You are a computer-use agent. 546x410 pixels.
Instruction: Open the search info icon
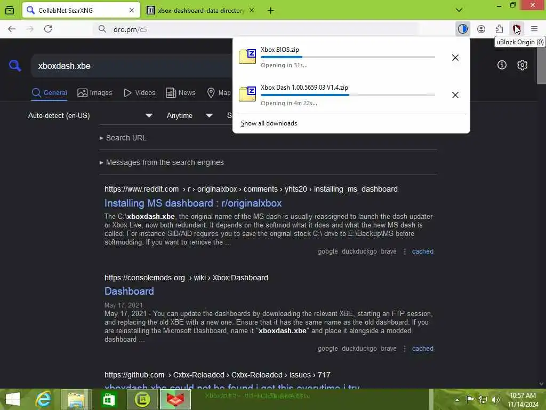tap(502, 65)
